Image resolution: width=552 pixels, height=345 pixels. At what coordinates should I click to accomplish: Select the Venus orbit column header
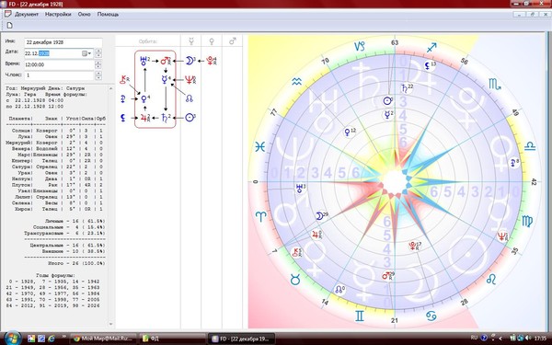pos(212,41)
